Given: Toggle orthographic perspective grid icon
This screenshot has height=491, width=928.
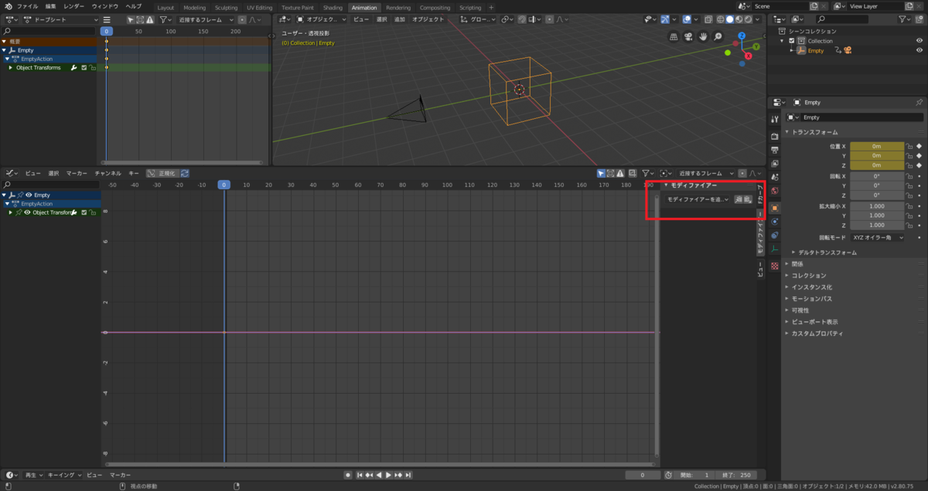Looking at the screenshot, I should [x=674, y=36].
